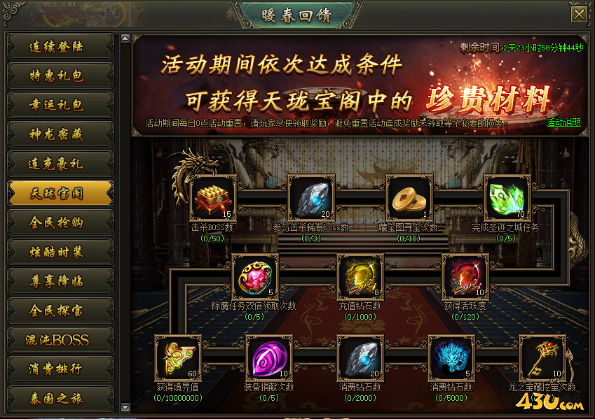
Task: Switch to the 特惠礼包 tab
Action: (60, 76)
